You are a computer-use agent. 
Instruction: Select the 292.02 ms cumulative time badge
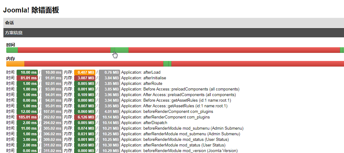pyautogui.click(x=52, y=117)
